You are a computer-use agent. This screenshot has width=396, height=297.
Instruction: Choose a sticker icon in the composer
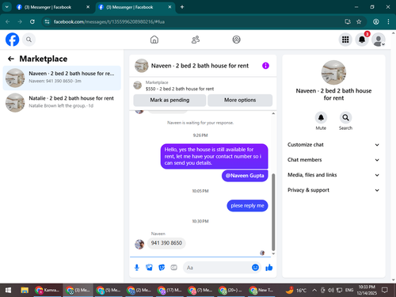(162, 268)
